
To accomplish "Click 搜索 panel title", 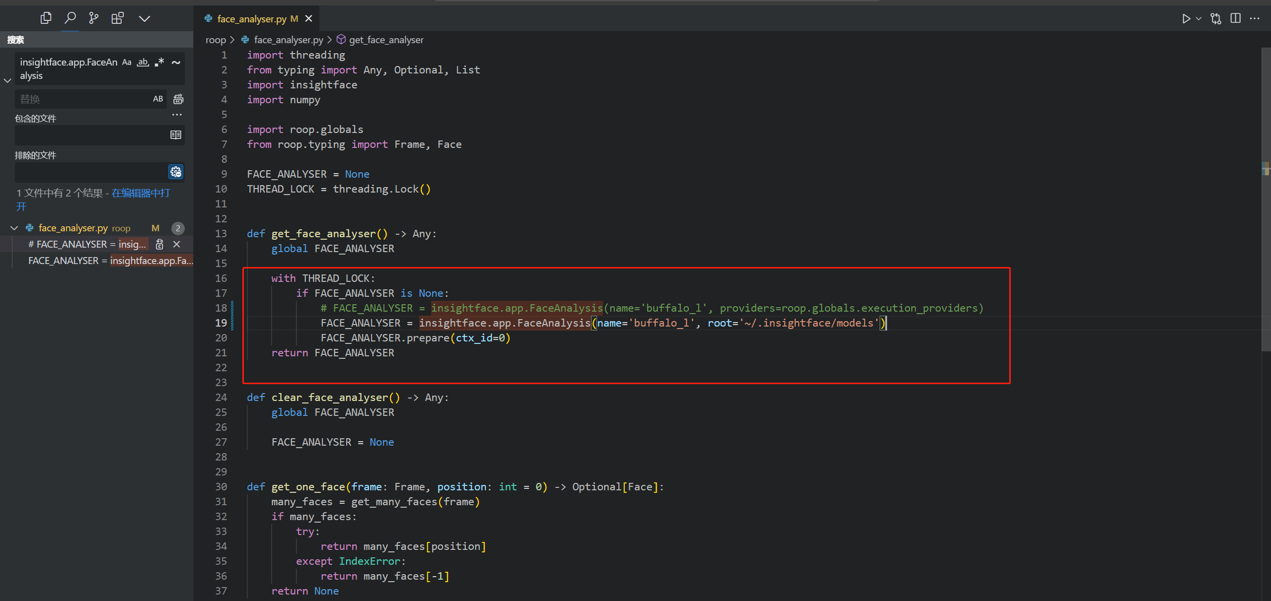I will tap(15, 40).
